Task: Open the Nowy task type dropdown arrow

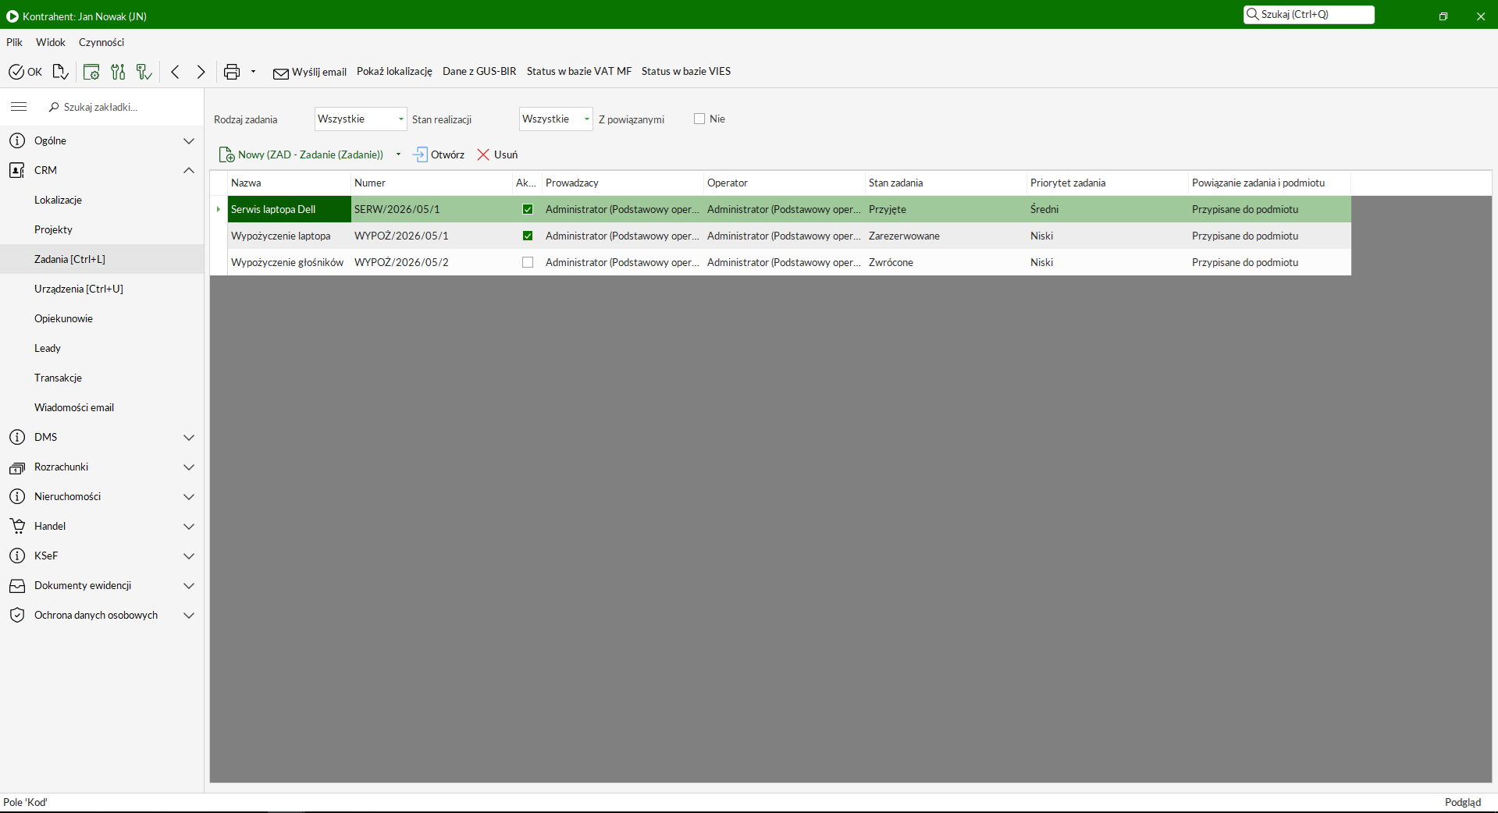Action: [x=398, y=154]
